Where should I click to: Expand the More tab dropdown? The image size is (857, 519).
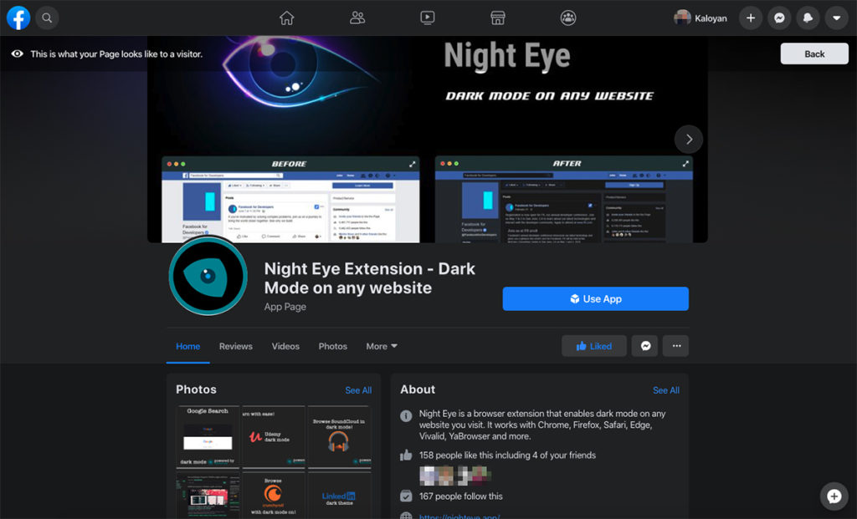[382, 346]
